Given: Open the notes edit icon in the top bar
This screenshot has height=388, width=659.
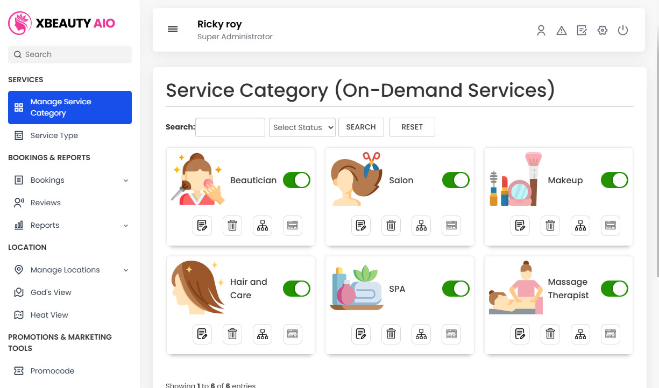Looking at the screenshot, I should [582, 31].
